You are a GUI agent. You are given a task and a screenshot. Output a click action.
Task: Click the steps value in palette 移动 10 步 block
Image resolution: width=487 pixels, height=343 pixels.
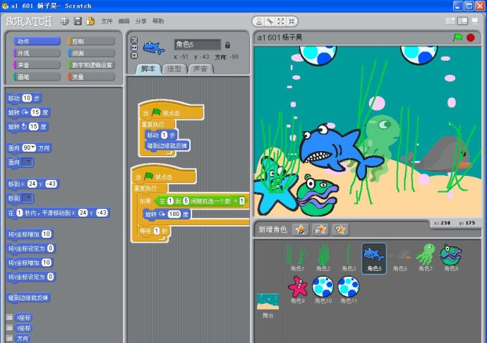(x=27, y=98)
